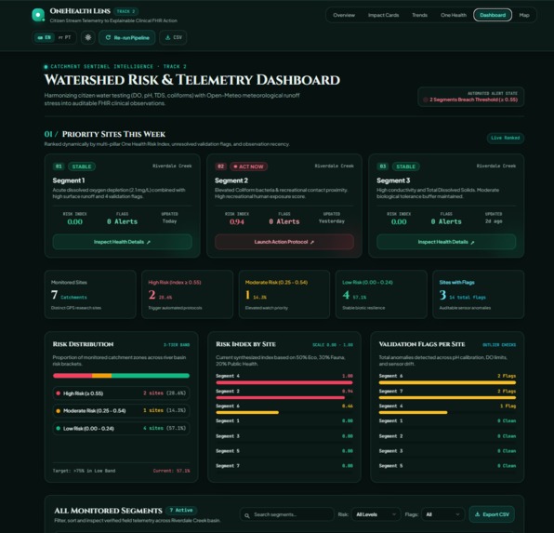Click the 7 Active badge
The height and width of the screenshot is (533, 554).
[x=181, y=510]
